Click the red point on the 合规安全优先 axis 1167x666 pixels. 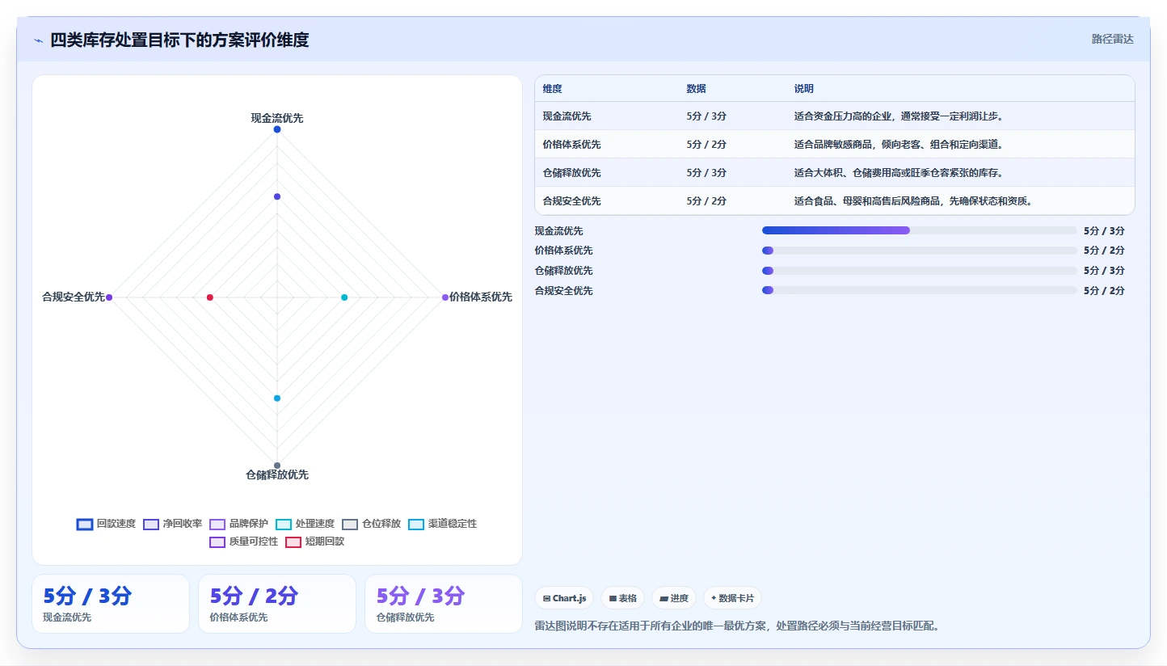pos(210,297)
